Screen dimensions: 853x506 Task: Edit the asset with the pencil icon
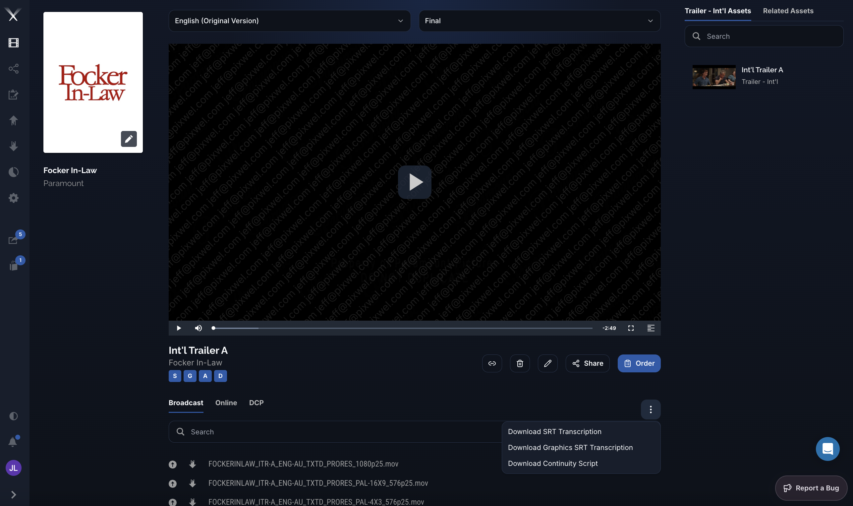(x=547, y=363)
